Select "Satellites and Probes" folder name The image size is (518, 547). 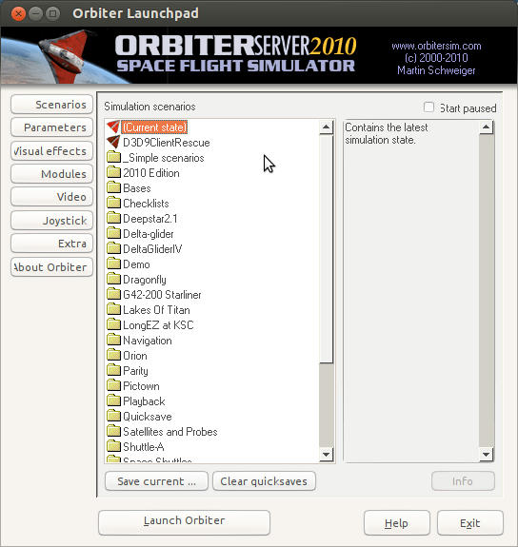pyautogui.click(x=170, y=432)
